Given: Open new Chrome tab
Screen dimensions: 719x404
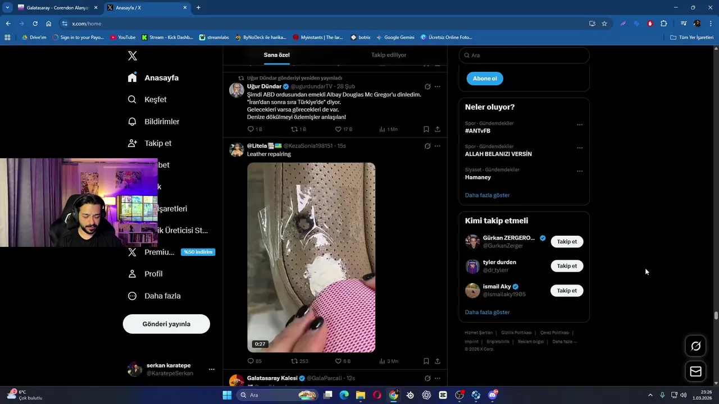Looking at the screenshot, I should pyautogui.click(x=198, y=8).
